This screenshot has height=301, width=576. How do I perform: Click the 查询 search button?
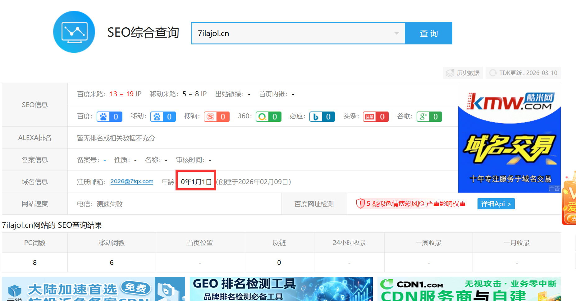pos(429,33)
